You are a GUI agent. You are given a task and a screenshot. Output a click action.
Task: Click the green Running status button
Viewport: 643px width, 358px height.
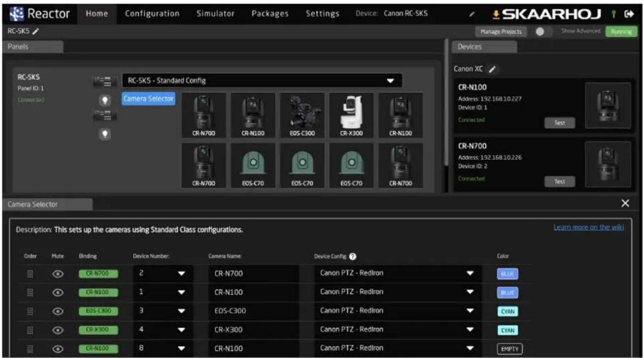pyautogui.click(x=621, y=31)
